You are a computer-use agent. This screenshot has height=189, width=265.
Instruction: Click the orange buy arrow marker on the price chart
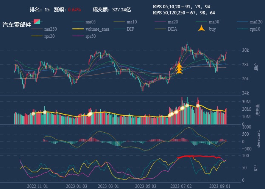coord(179,68)
